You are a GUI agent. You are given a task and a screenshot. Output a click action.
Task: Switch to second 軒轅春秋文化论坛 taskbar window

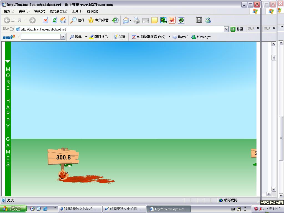pos(124,209)
